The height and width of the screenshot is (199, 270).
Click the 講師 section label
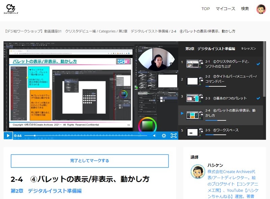(x=194, y=157)
